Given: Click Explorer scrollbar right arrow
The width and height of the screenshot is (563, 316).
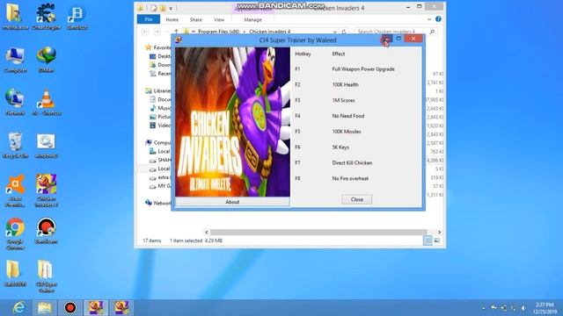Looking at the screenshot, I should 440,232.
